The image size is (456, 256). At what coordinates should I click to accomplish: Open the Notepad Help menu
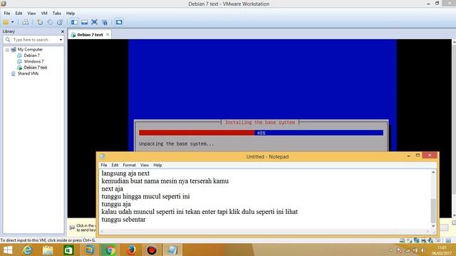(157, 165)
